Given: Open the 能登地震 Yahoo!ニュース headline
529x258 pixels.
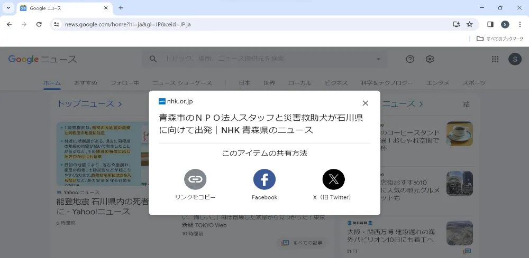Looking at the screenshot, I should 103,206.
